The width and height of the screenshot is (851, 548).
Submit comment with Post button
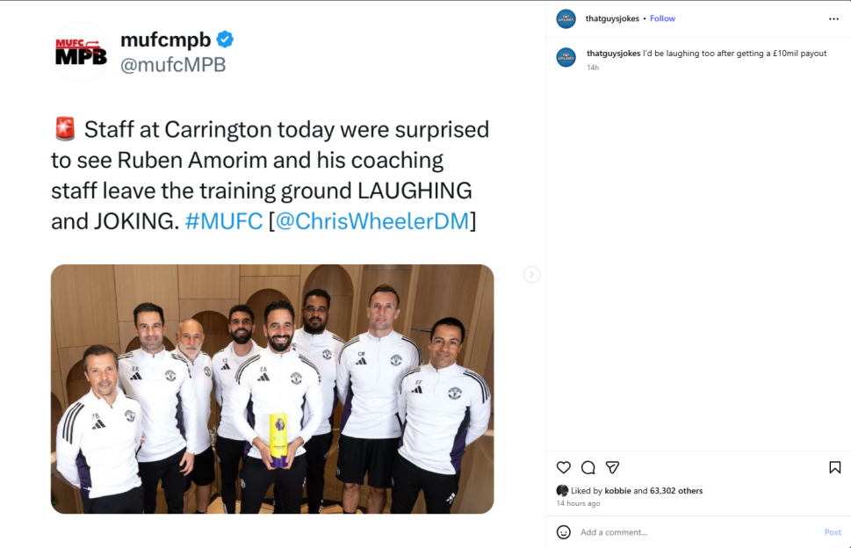(833, 532)
